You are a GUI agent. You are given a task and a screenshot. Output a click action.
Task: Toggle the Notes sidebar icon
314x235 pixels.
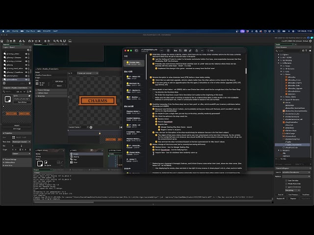pyautogui.click(x=136, y=50)
